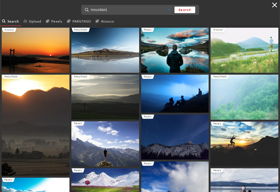This screenshot has width=280, height=192.
Task: Select the Aicocco tab
Action: coord(105,21)
